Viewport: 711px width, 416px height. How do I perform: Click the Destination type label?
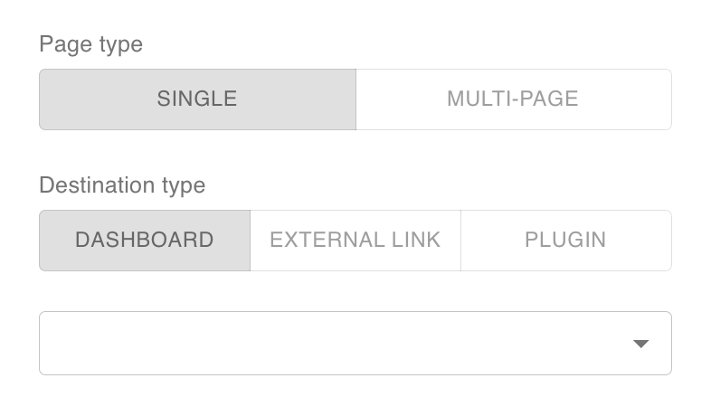(x=122, y=185)
